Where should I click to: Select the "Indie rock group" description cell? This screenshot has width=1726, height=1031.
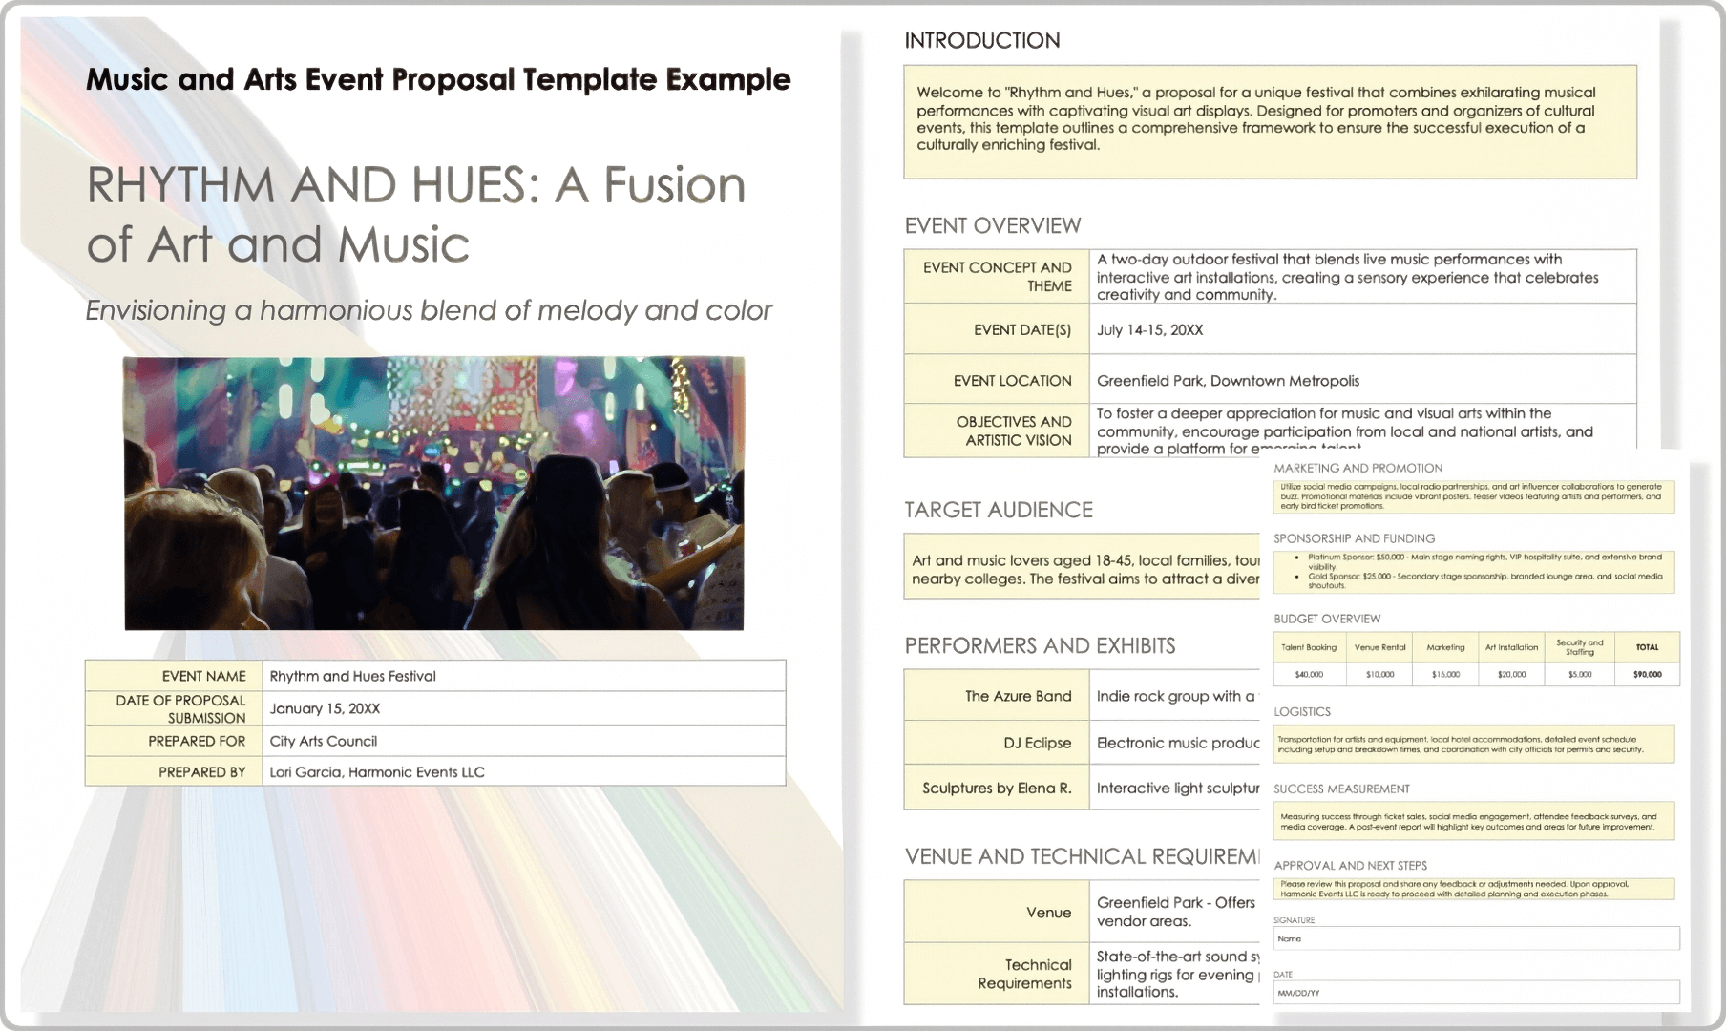point(1175,696)
